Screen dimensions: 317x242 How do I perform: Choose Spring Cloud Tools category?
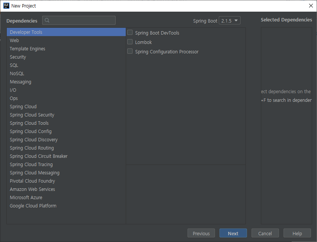[x=66, y=123]
